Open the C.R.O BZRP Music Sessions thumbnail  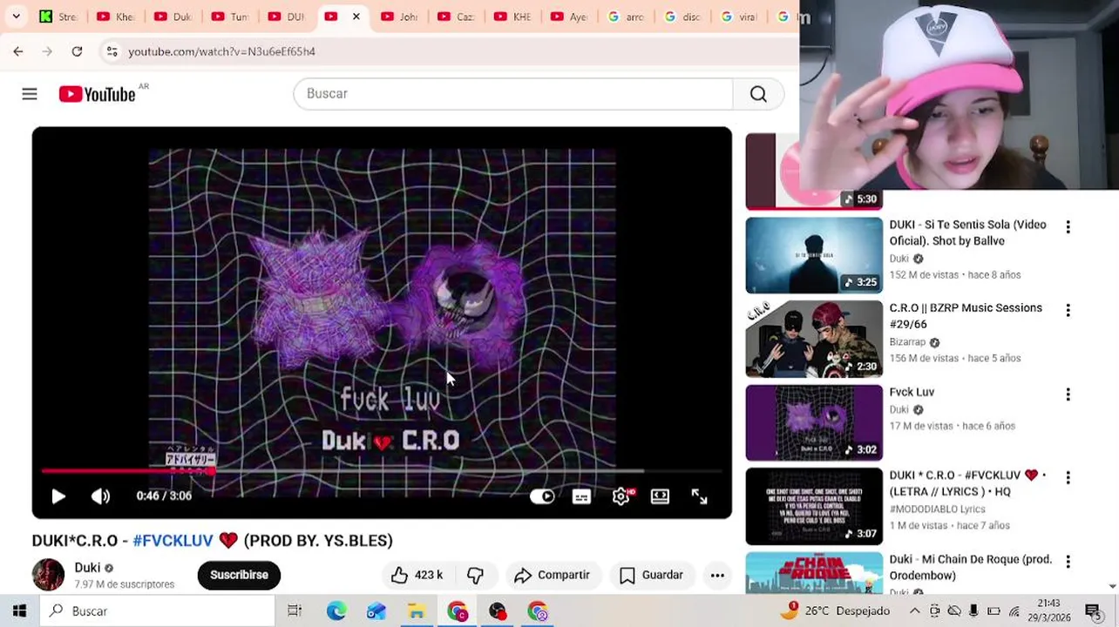click(814, 339)
